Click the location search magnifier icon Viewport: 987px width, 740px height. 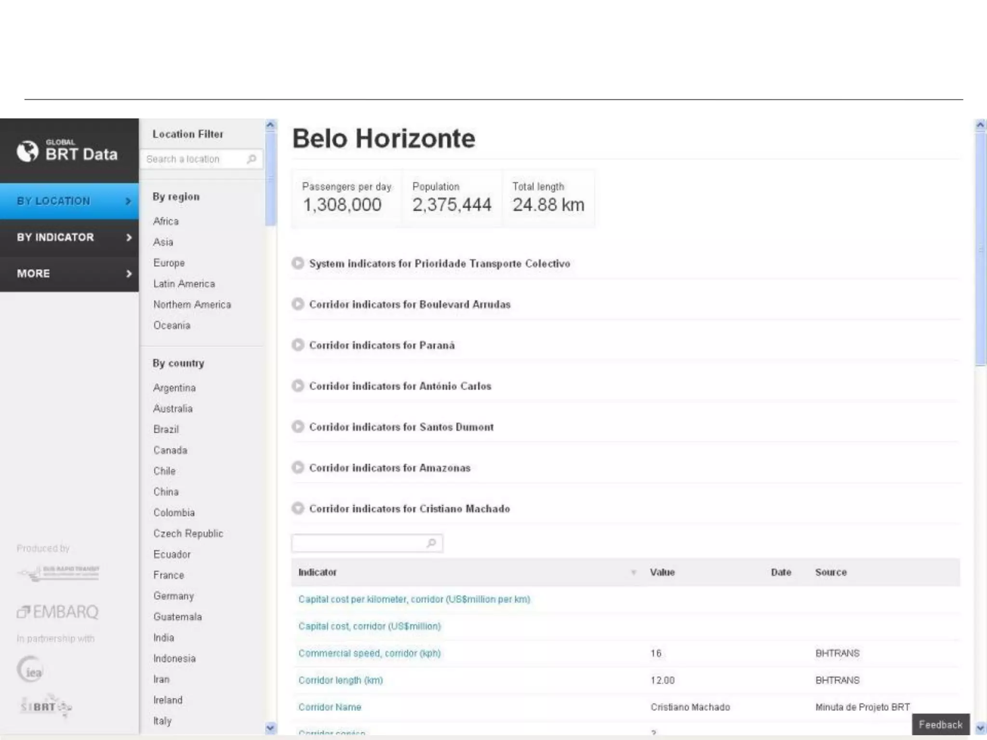pyautogui.click(x=251, y=159)
